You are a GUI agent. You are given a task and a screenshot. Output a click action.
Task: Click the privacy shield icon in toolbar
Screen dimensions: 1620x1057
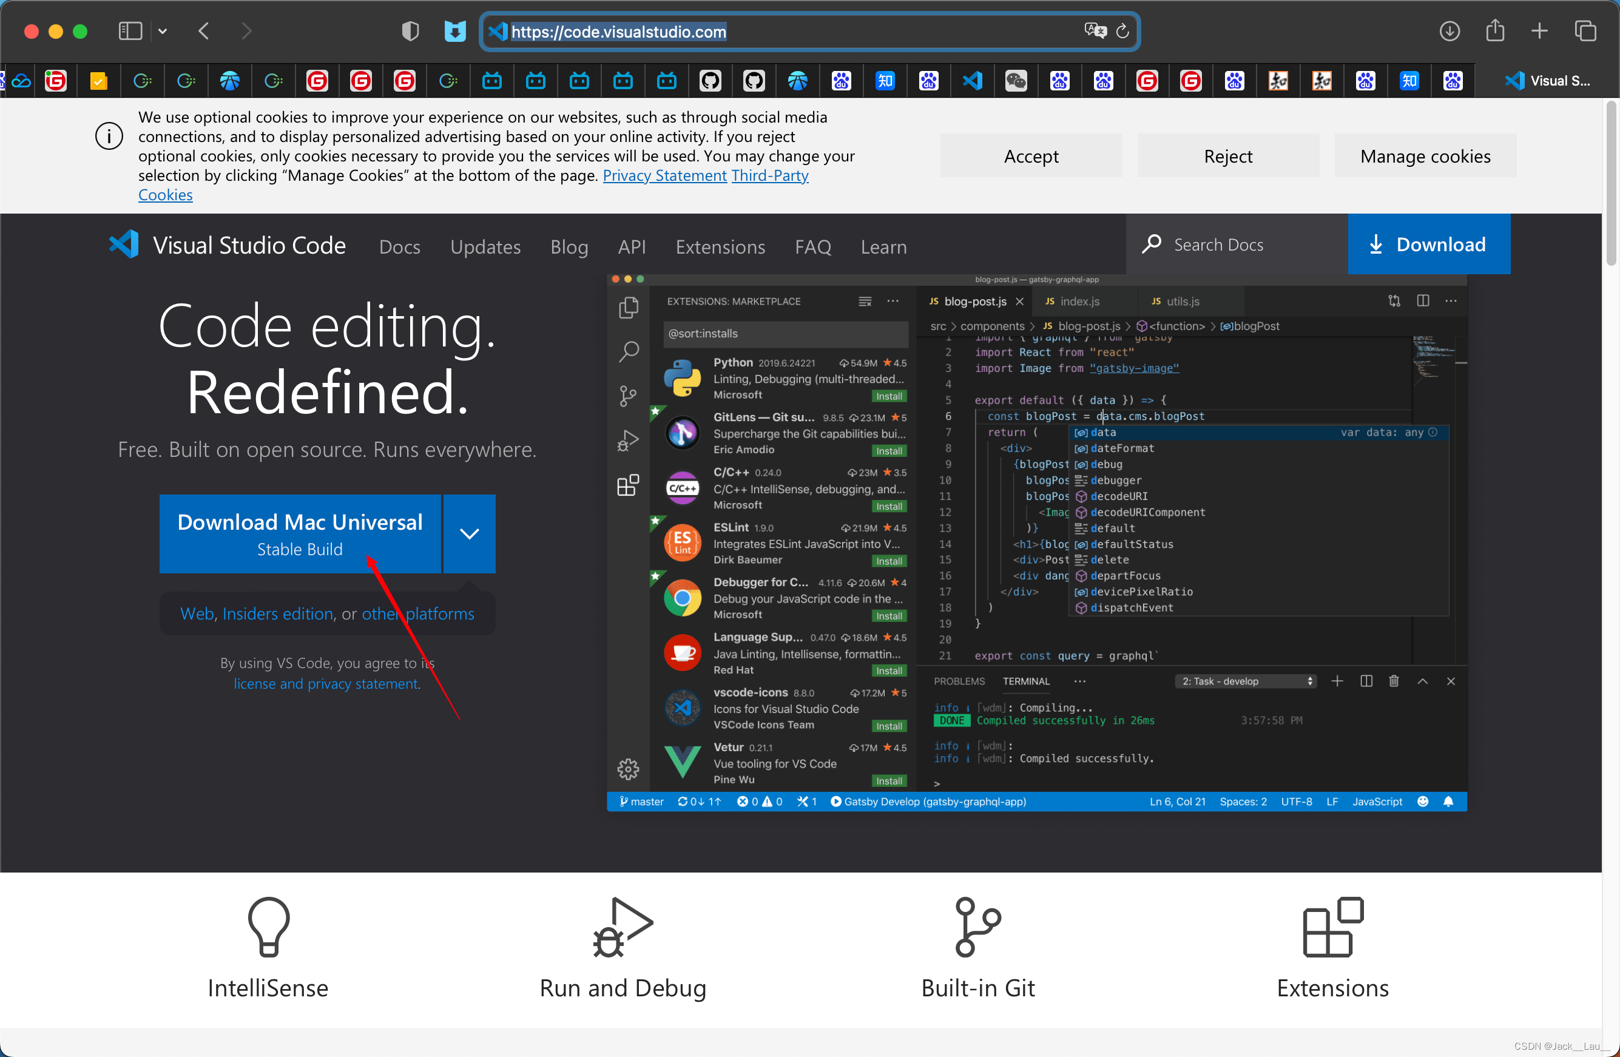tap(410, 32)
